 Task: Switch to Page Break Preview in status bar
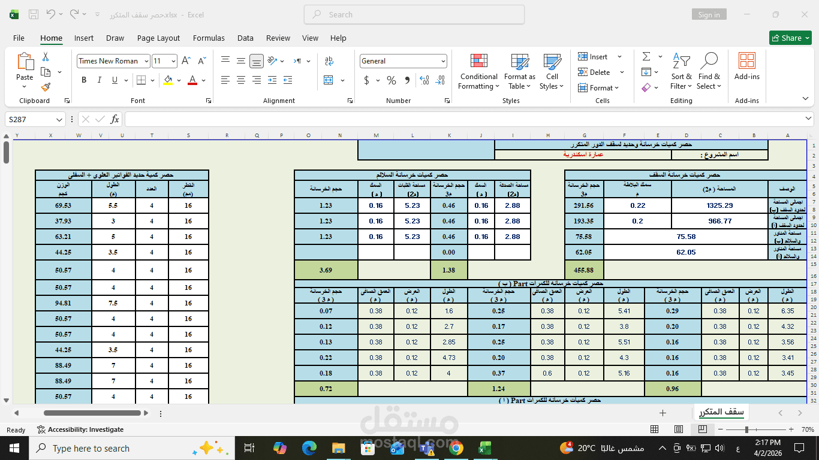click(703, 429)
